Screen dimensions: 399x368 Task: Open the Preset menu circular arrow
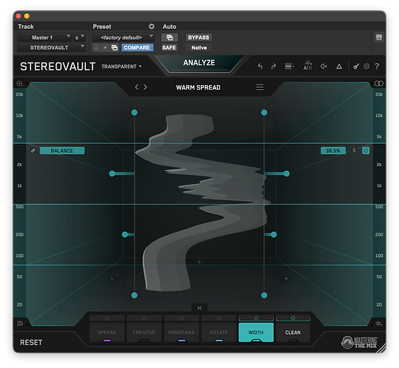pyautogui.click(x=152, y=27)
